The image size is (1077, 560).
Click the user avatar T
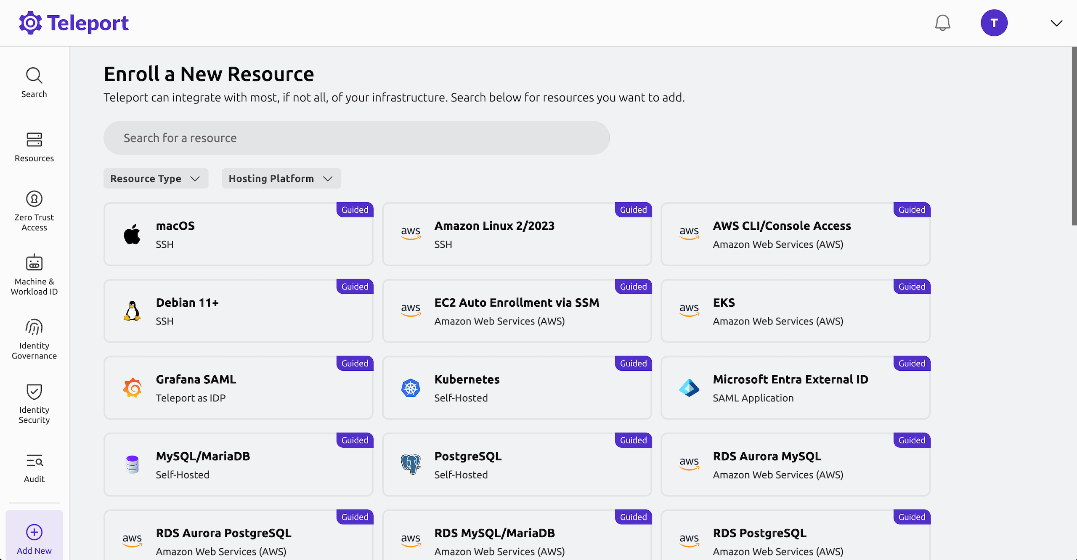[994, 22]
